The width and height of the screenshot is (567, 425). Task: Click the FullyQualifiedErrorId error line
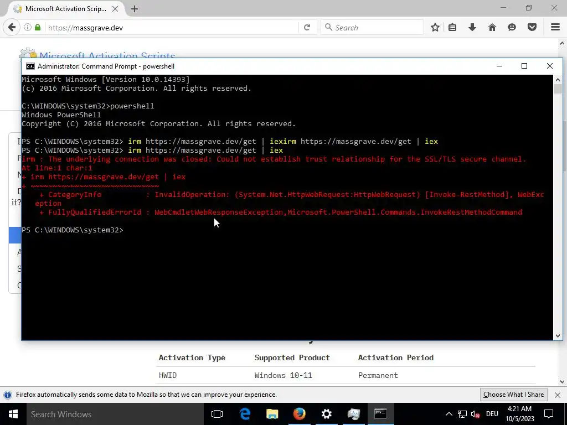tap(281, 212)
